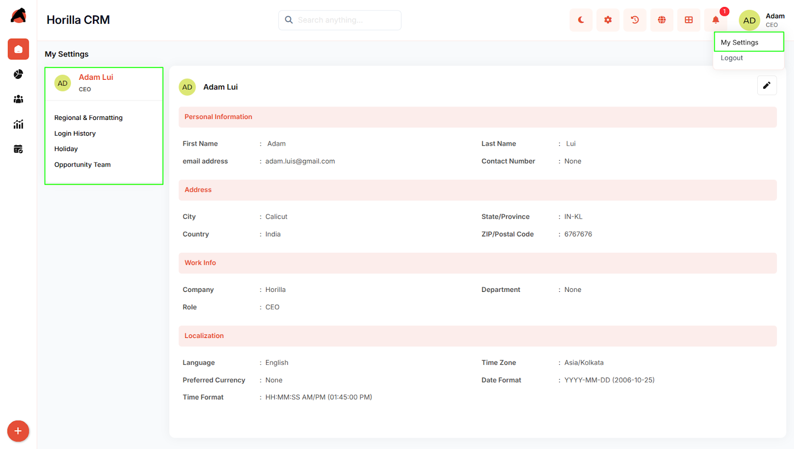Select My Settings from user menu
Viewport: 794px width, 449px height.
[739, 43]
